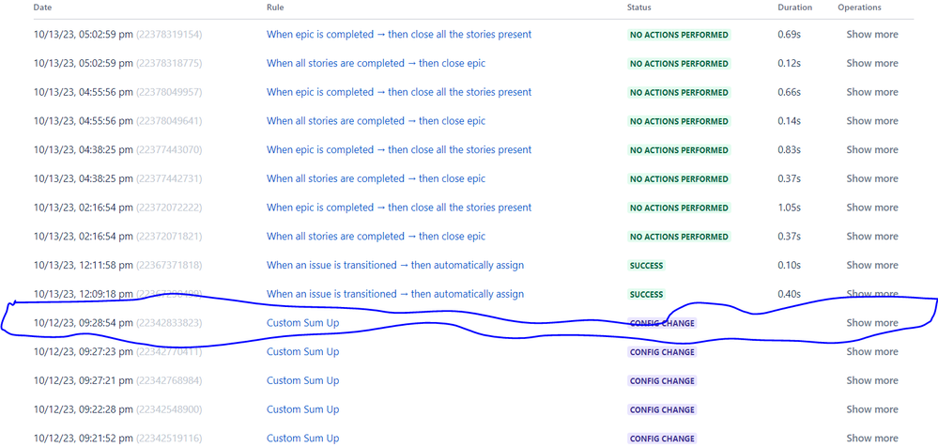Open Custom Sum Up rule from 09:27:23 pm

tap(302, 352)
